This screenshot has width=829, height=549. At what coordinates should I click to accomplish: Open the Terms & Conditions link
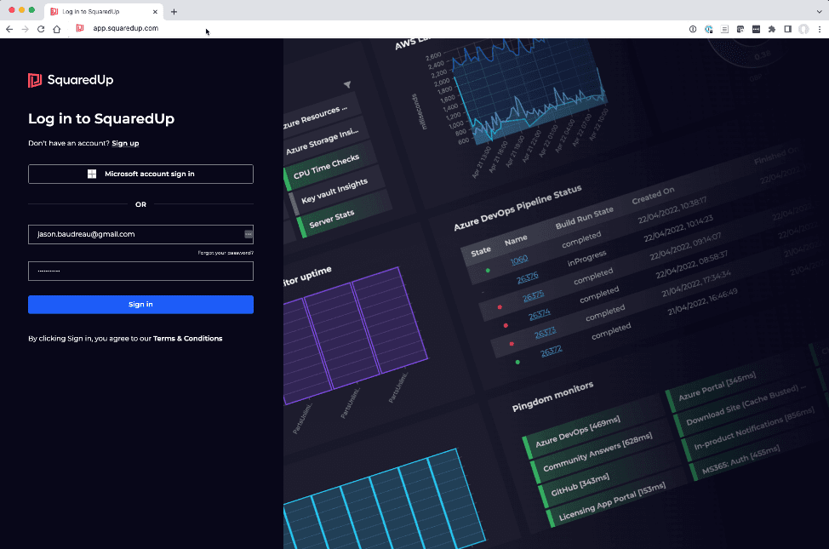coord(187,339)
